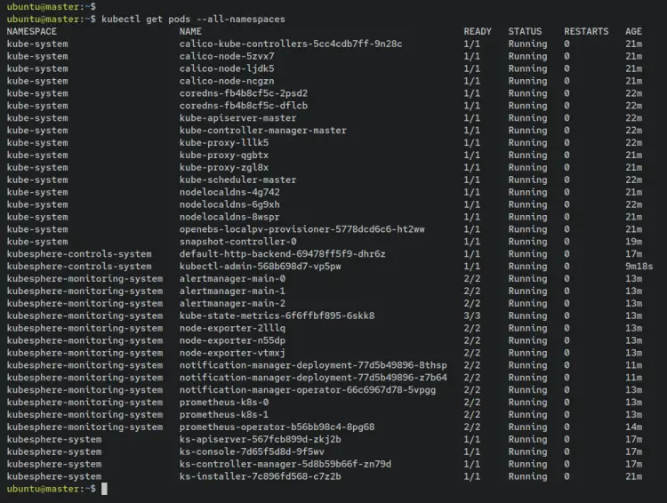
Task: Click the READY column header
Action: (477, 31)
